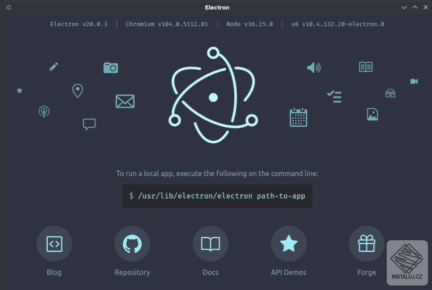Click the Electron window title
432x290 pixels.
point(217,7)
